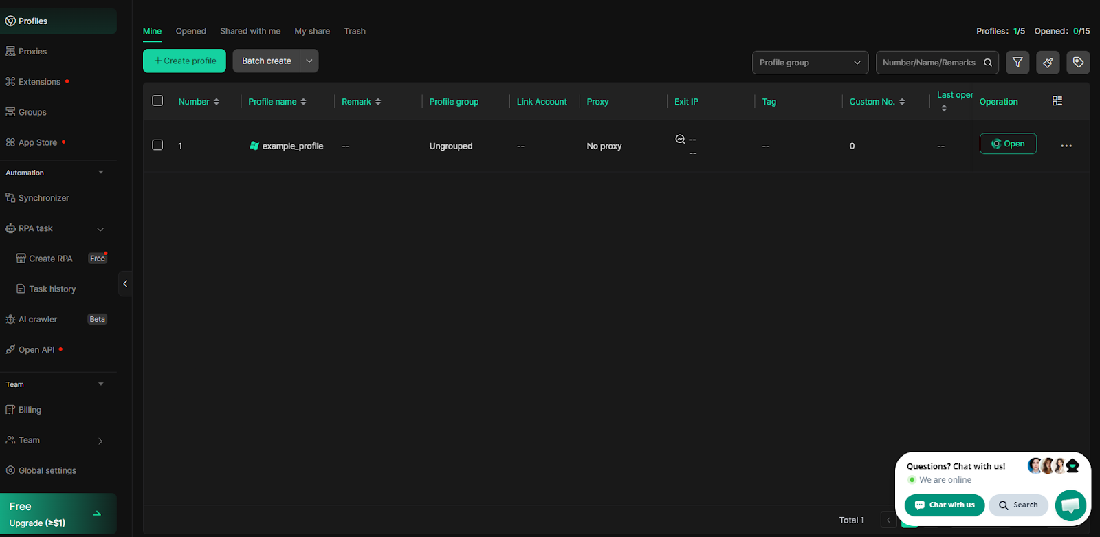Screen dimensions: 1100x537
Task: Collapse the Automation section
Action: [x=101, y=173]
